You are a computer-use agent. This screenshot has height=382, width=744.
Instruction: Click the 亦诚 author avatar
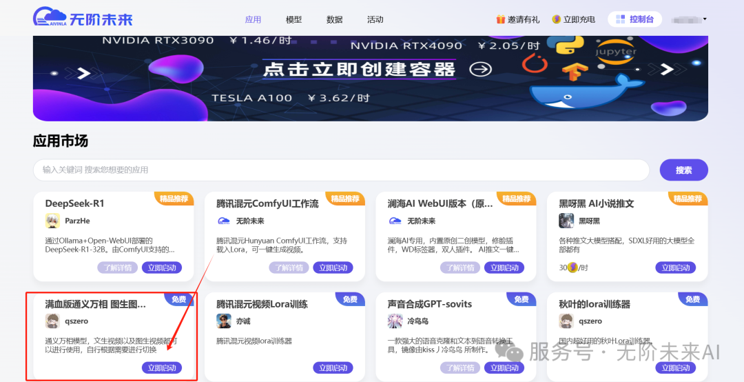(223, 321)
